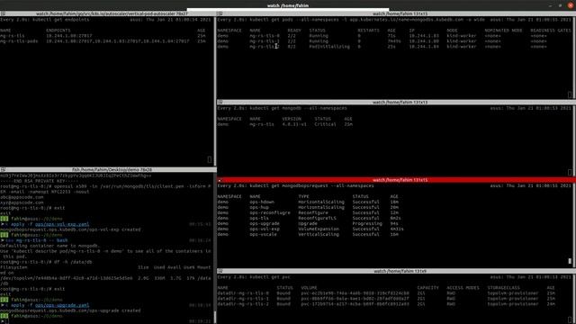Select the ops-vscale request name

click(x=263, y=234)
